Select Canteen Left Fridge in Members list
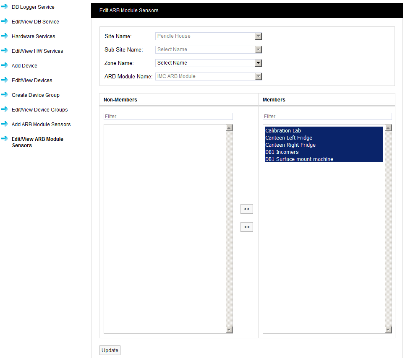 click(289, 138)
